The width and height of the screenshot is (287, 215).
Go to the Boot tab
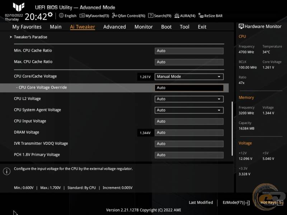click(166, 27)
